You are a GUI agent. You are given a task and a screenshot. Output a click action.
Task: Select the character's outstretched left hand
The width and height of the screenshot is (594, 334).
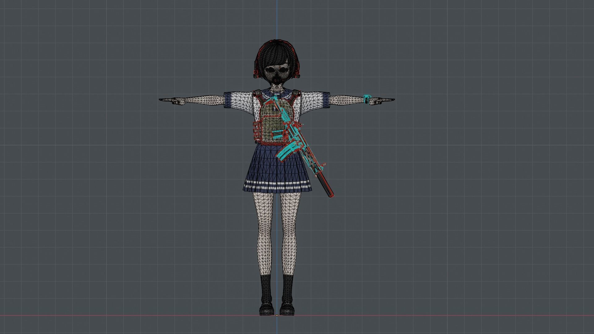[x=379, y=101]
